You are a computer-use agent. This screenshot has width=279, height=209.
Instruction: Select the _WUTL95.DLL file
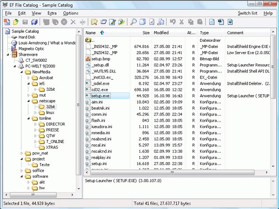pos(104,71)
